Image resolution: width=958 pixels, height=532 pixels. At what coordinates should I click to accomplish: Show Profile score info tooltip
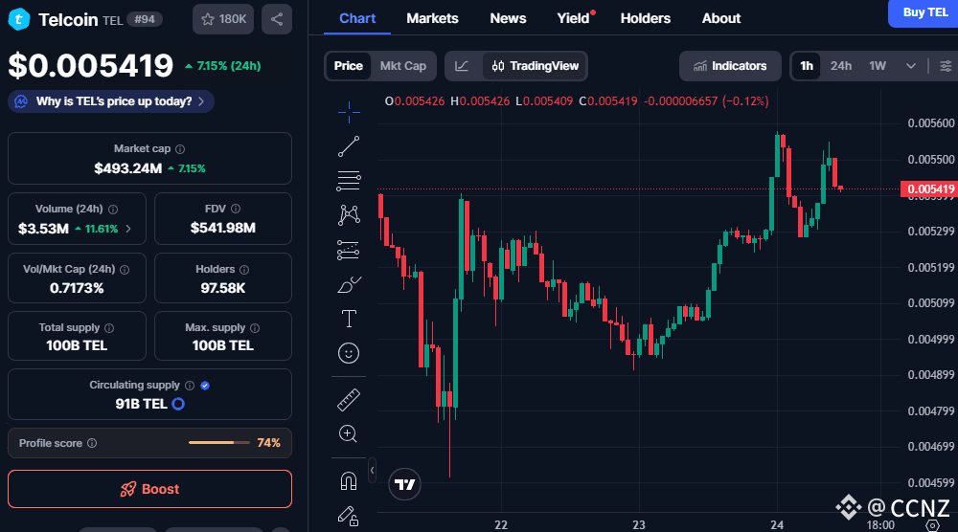(x=92, y=443)
